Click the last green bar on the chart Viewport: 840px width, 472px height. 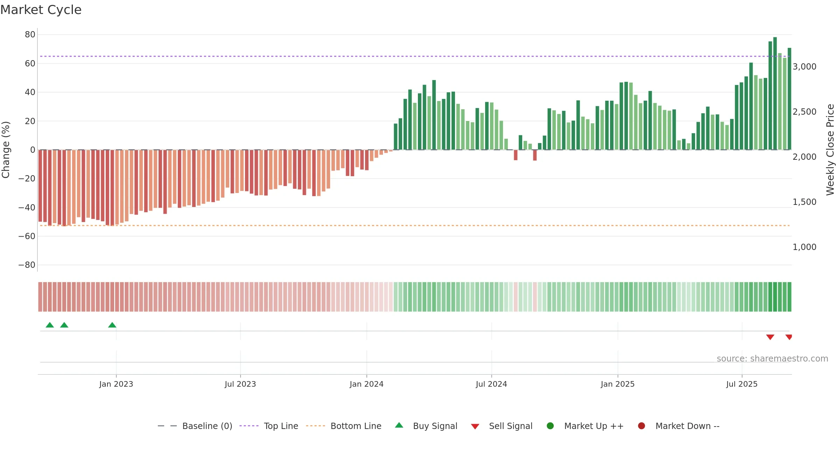pyautogui.click(x=789, y=99)
